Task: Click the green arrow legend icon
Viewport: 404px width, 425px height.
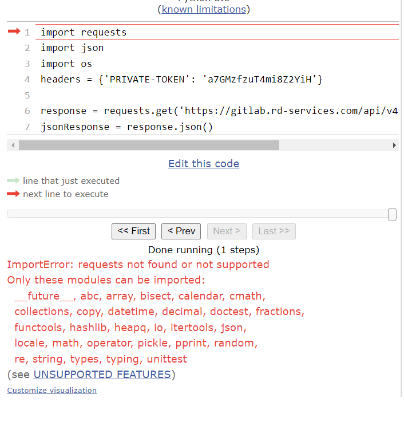Action: point(13,181)
